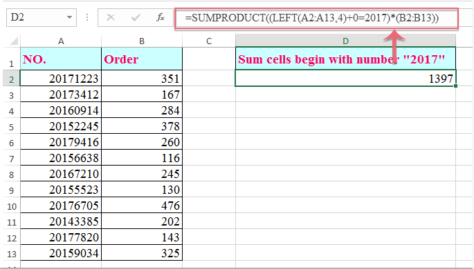The height and width of the screenshot is (269, 474).
Task: Select row 12 header
Action: pyautogui.click(x=12, y=237)
